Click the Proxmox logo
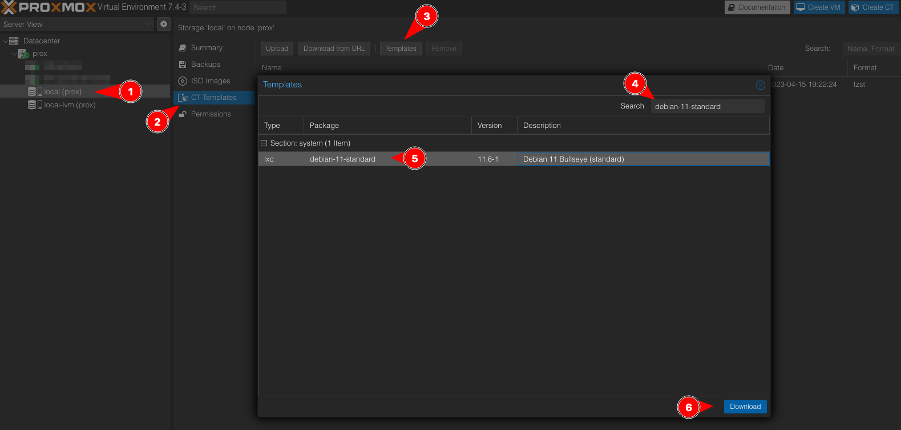The image size is (901, 430). pos(48,7)
